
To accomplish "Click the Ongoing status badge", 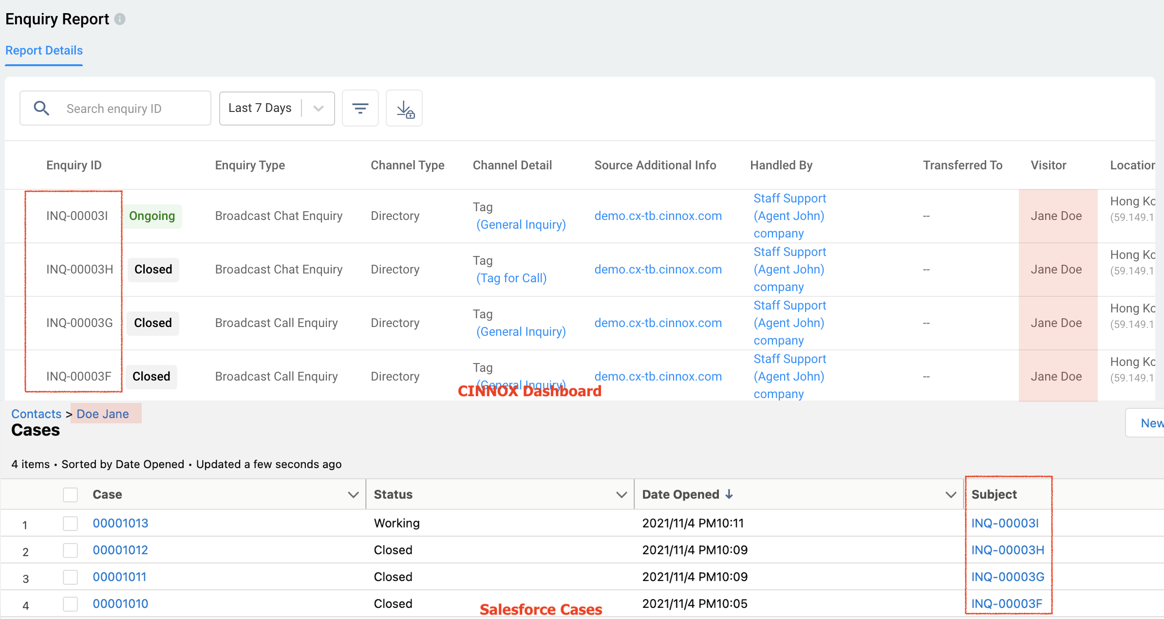I will point(152,216).
